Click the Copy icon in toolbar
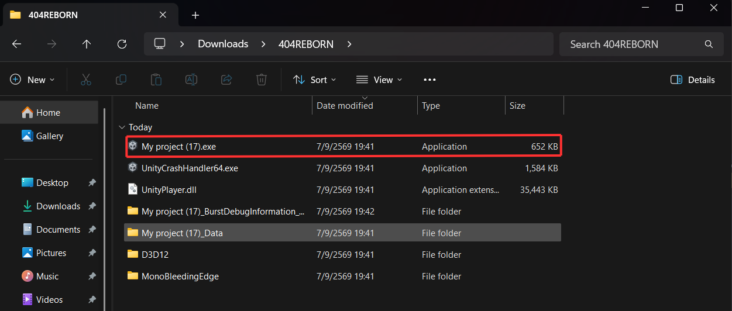 pos(121,80)
